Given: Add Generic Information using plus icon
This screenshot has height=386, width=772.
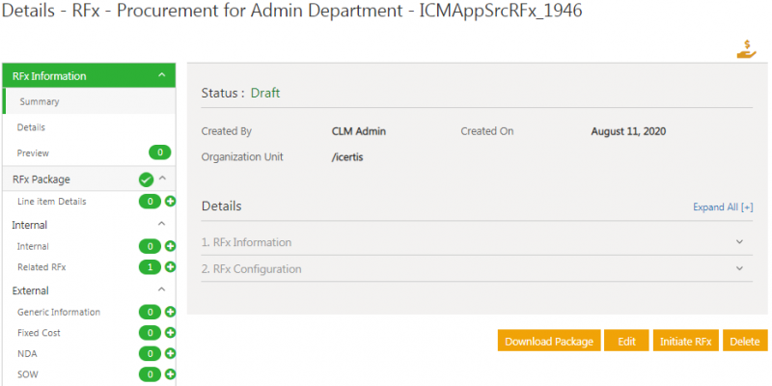Looking at the screenshot, I should pyautogui.click(x=170, y=312).
